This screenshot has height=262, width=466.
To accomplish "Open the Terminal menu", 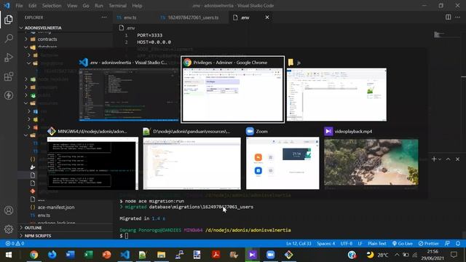I will pyautogui.click(x=118, y=6).
